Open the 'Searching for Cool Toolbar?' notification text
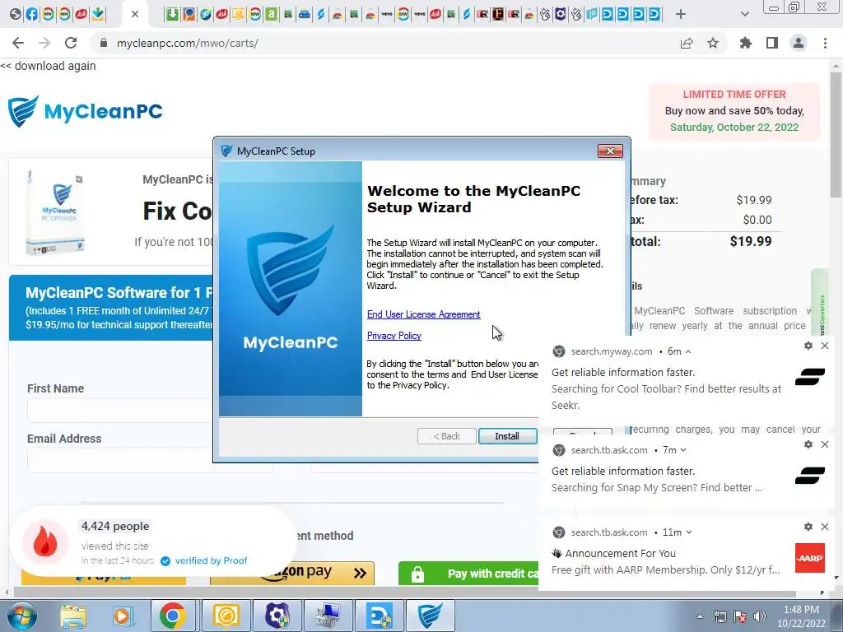Viewport: 843px width, 632px height. (x=666, y=397)
